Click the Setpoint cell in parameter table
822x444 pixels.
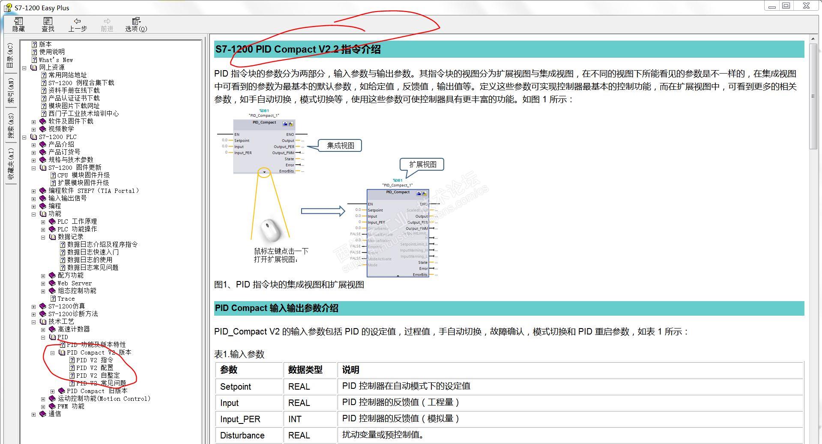tap(249, 387)
